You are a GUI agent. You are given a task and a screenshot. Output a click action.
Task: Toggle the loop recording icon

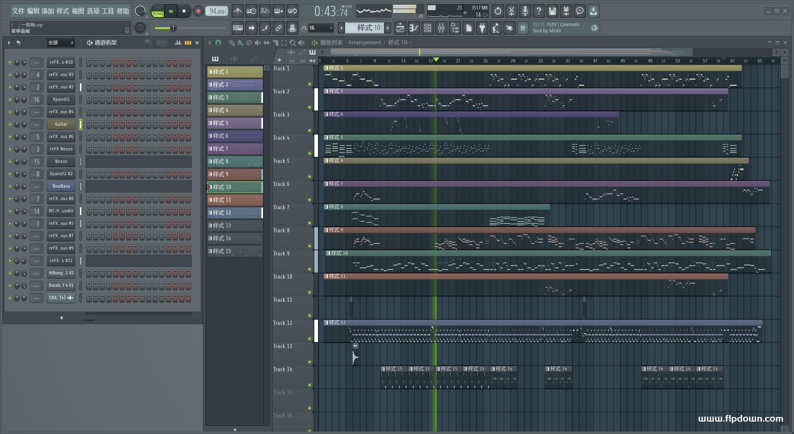[x=292, y=11]
